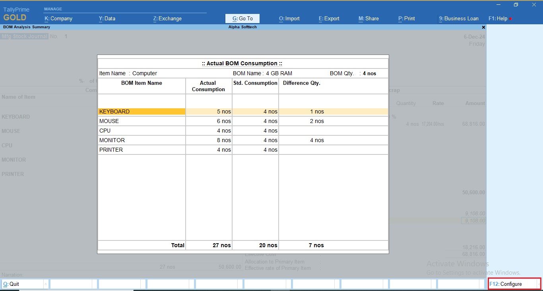Click KEYBOARD actual consumption 5 nos
The width and height of the screenshot is (543, 291).
coord(224,111)
